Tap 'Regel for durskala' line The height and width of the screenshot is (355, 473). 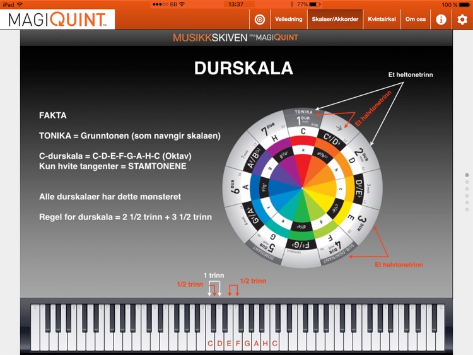coord(126,217)
